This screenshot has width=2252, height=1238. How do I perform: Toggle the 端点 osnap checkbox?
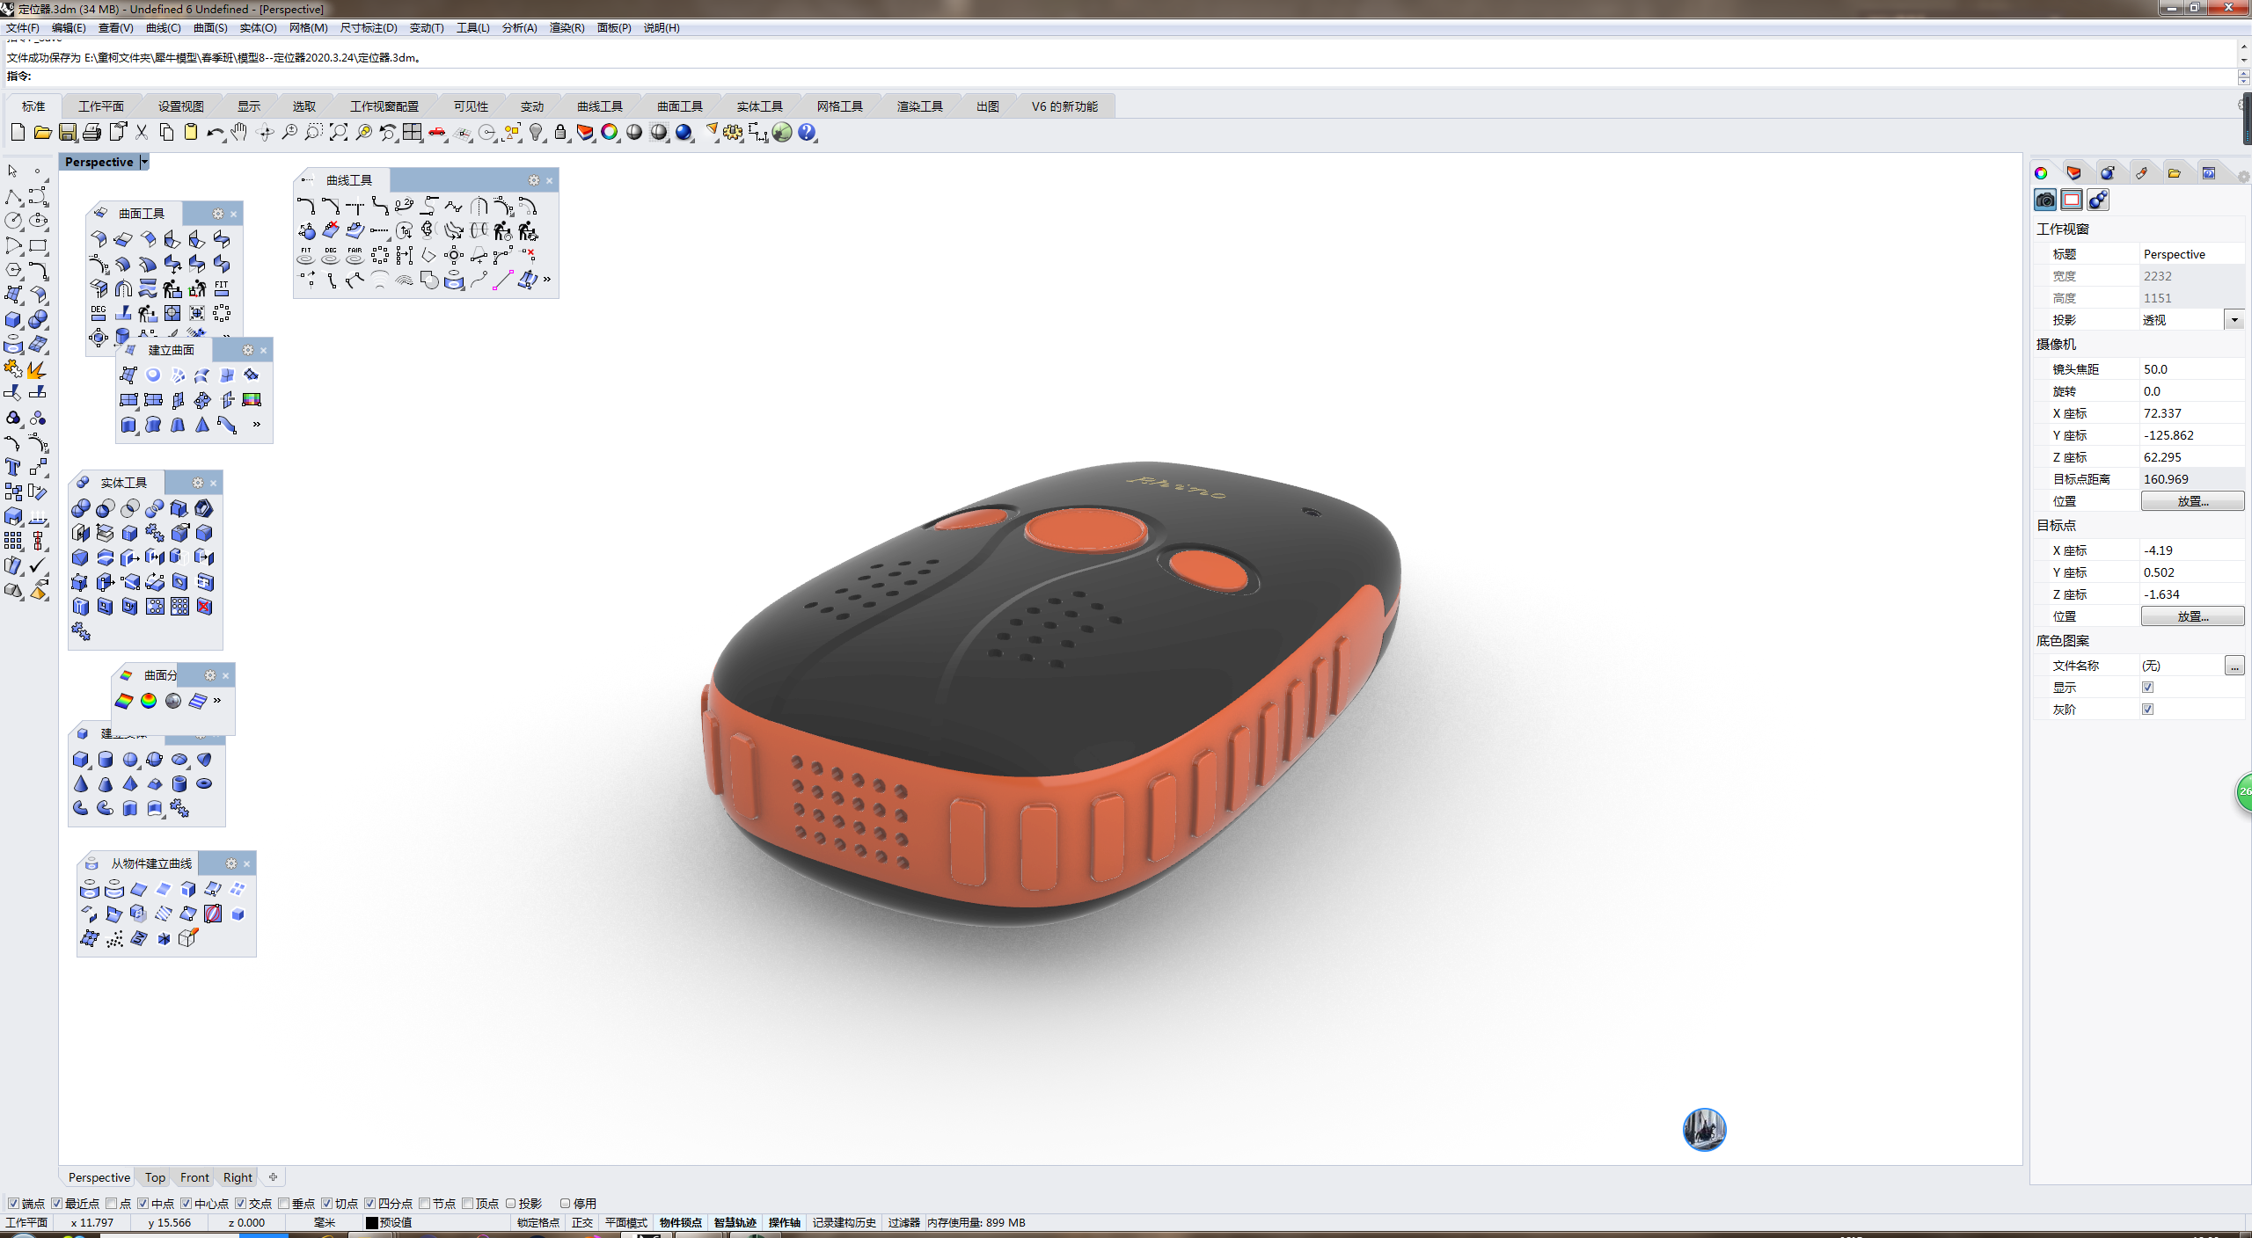tap(13, 1204)
